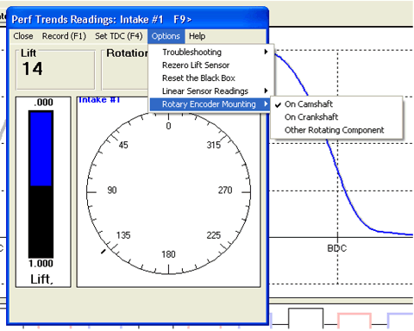Open the Options menu
414x331 pixels.
point(166,36)
